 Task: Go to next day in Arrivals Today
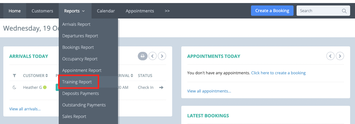coord(162,56)
